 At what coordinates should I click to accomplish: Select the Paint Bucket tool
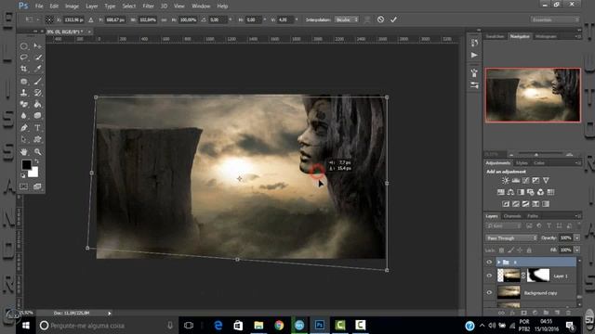coord(37,104)
